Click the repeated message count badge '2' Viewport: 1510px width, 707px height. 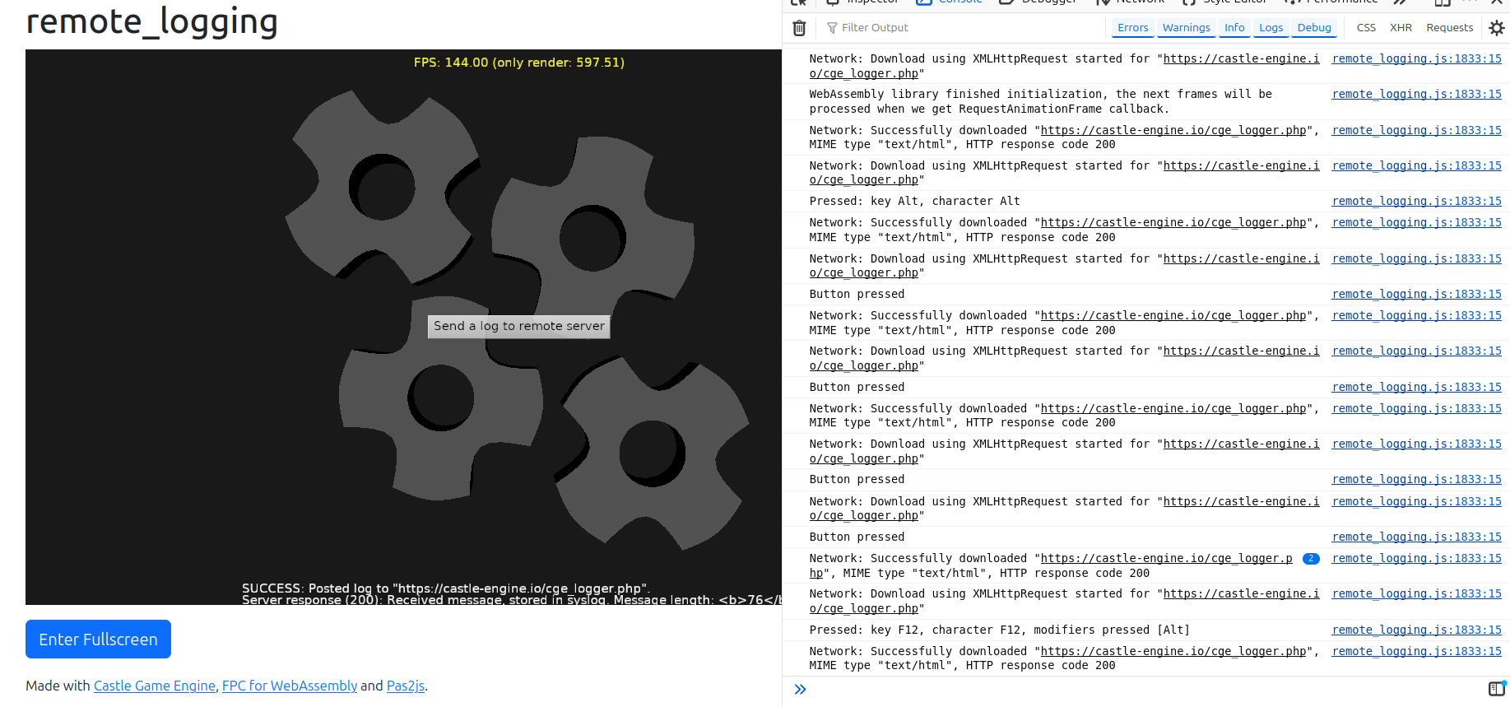click(1311, 559)
